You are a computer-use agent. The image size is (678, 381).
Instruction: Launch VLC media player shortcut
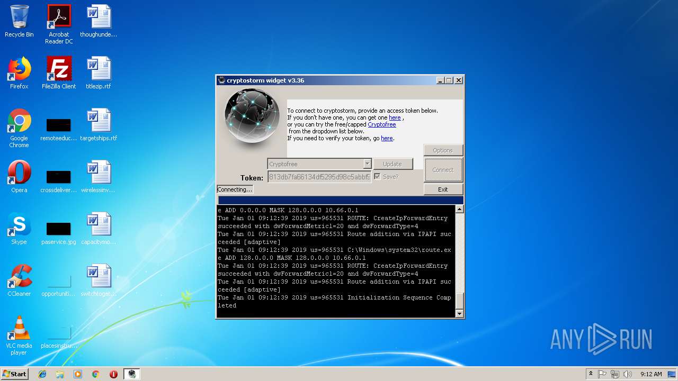[19, 335]
